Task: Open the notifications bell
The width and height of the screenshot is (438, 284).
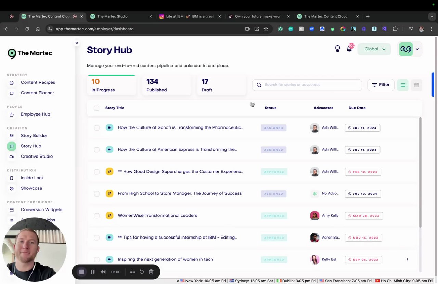Action: coord(349,49)
